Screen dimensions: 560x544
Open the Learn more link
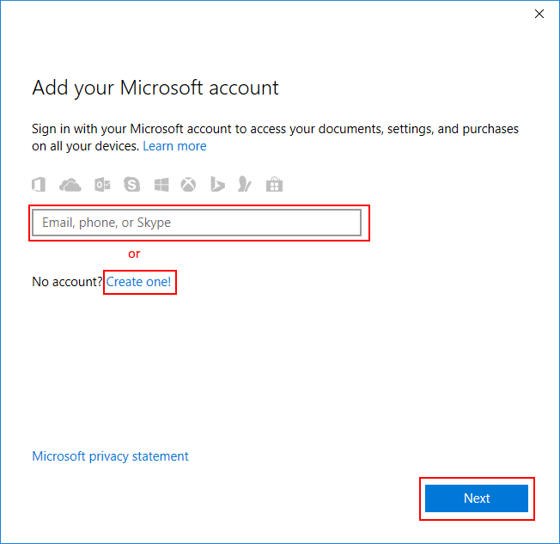tap(174, 146)
